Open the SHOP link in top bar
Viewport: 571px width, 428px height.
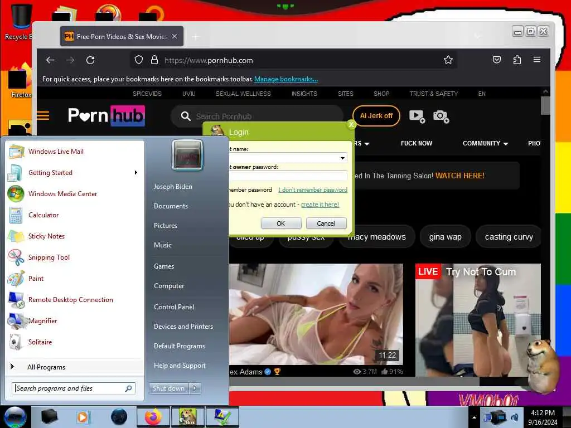(x=381, y=94)
